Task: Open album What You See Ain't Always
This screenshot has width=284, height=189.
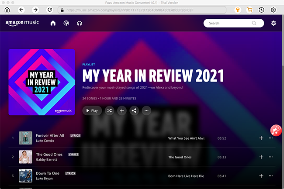Action: click(x=186, y=138)
